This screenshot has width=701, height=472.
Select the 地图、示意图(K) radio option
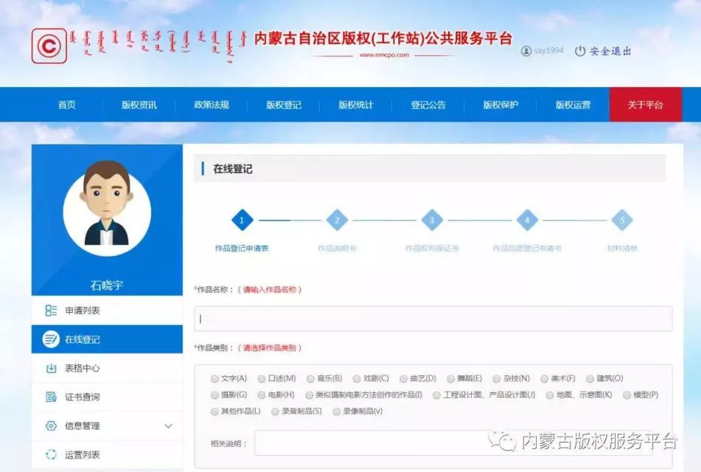coord(549,395)
